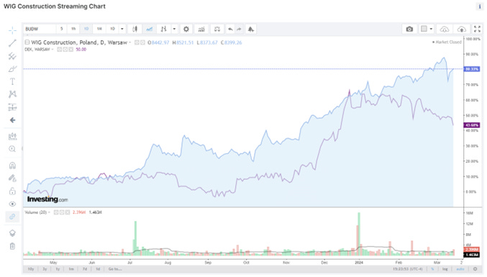Open the interval dropdown arrow

[122, 29]
